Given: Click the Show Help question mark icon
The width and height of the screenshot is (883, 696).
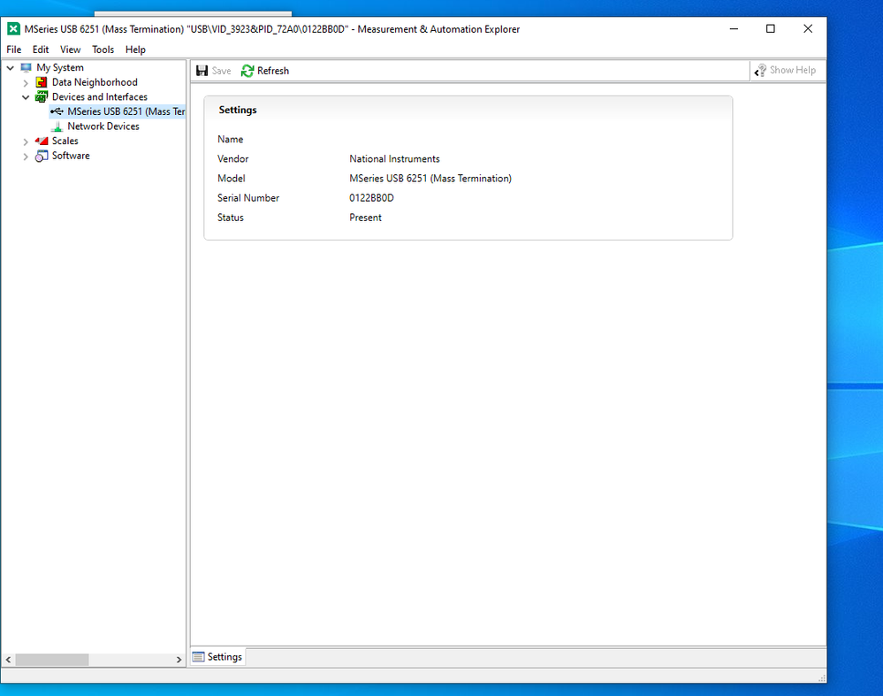Looking at the screenshot, I should 760,71.
